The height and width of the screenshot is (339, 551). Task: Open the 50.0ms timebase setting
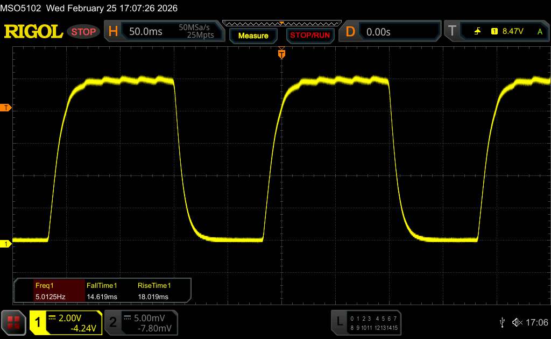(146, 32)
